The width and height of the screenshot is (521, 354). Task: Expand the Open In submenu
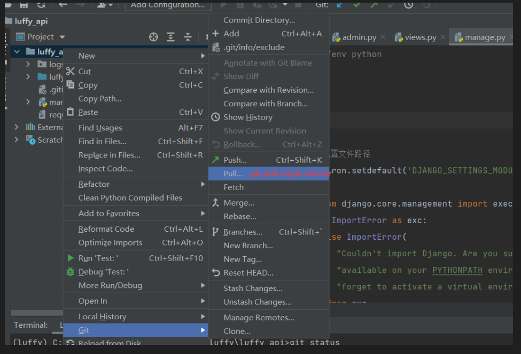click(x=135, y=301)
